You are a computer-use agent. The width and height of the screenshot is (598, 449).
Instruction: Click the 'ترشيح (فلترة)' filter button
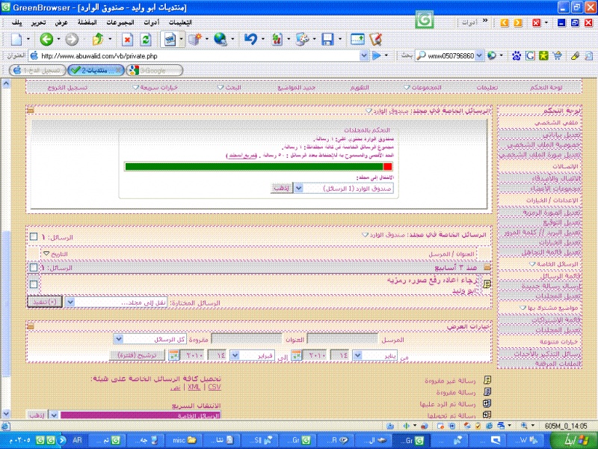[136, 355]
